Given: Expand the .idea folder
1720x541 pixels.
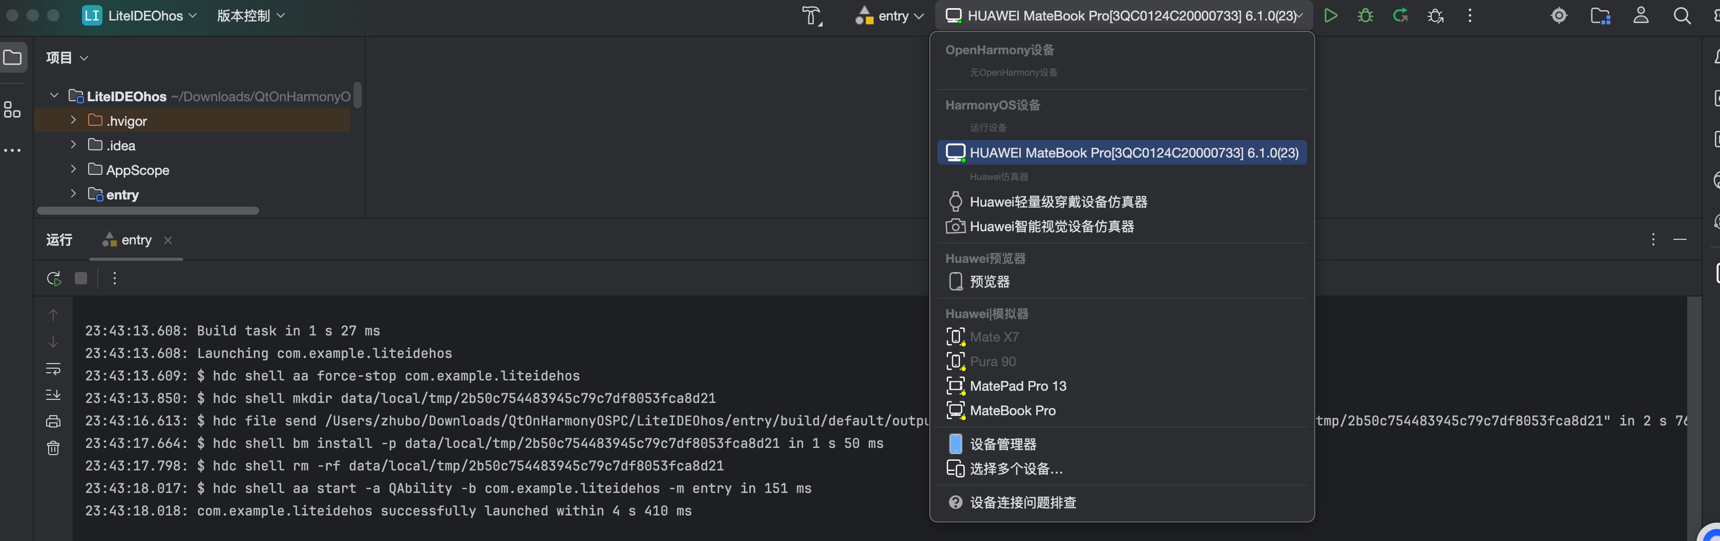Looking at the screenshot, I should (73, 145).
